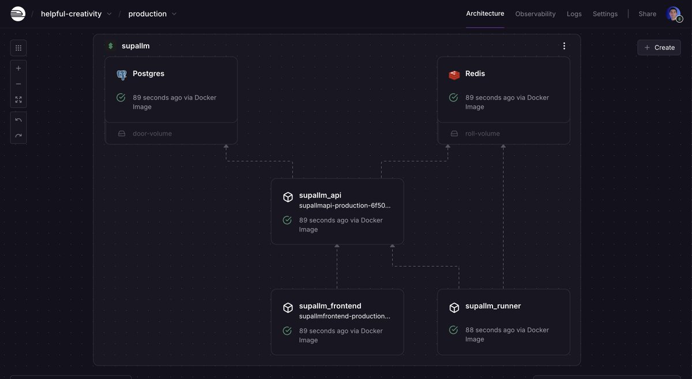Viewport: 692px width, 379px height.
Task: Click Postgres '89 seconds ago via Docker Image' text
Action: click(x=175, y=102)
